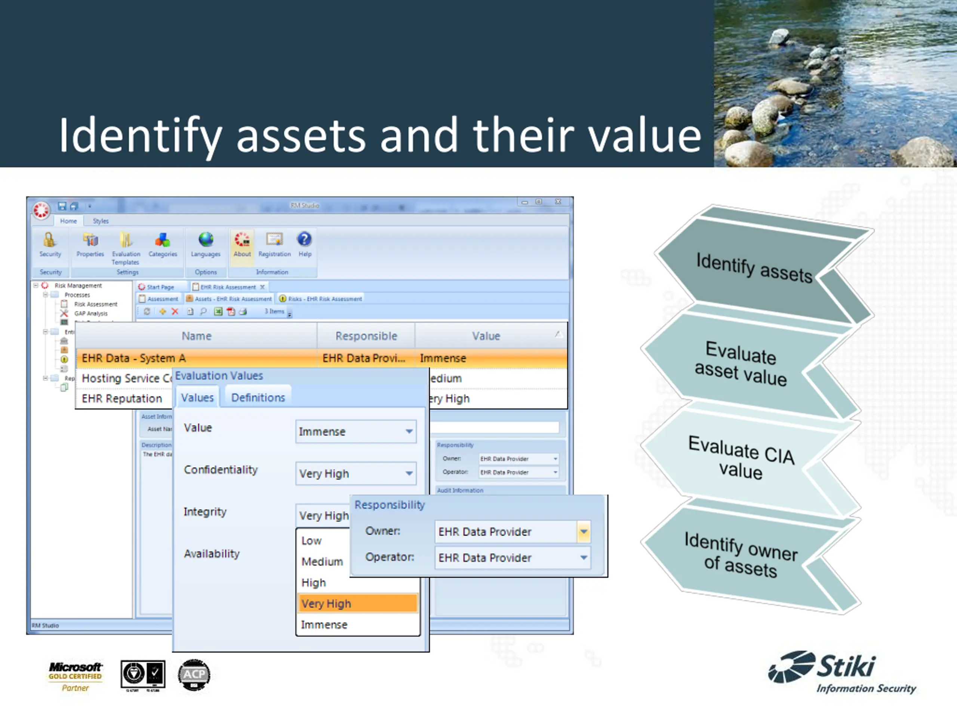
Task: Click the Help question mark icon
Action: click(305, 239)
